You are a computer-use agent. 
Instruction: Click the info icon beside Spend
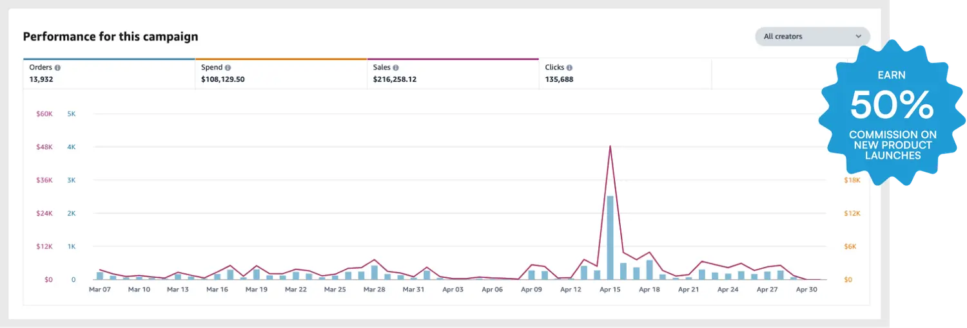point(228,68)
